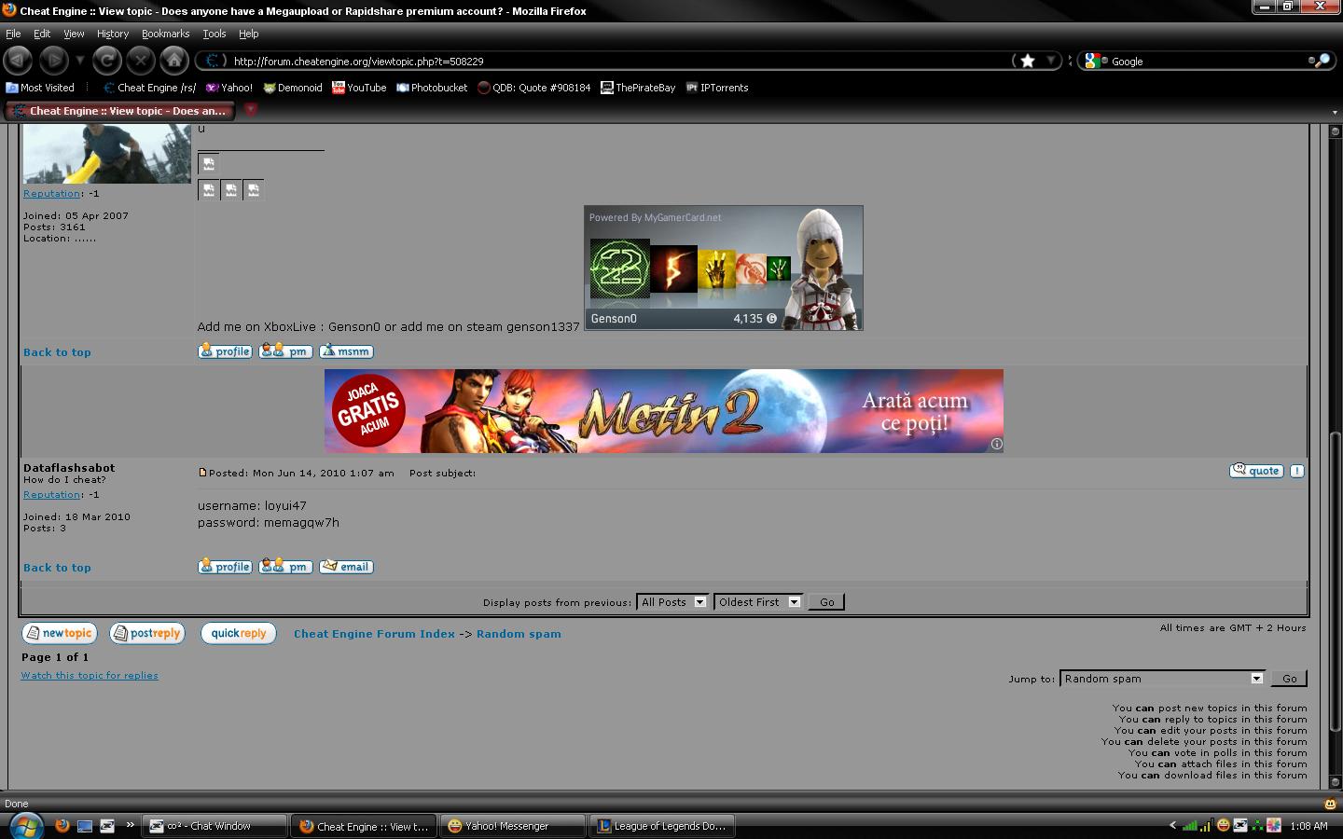This screenshot has width=1343, height=839.
Task: Open the Photobucket bookmark
Action: click(x=432, y=88)
